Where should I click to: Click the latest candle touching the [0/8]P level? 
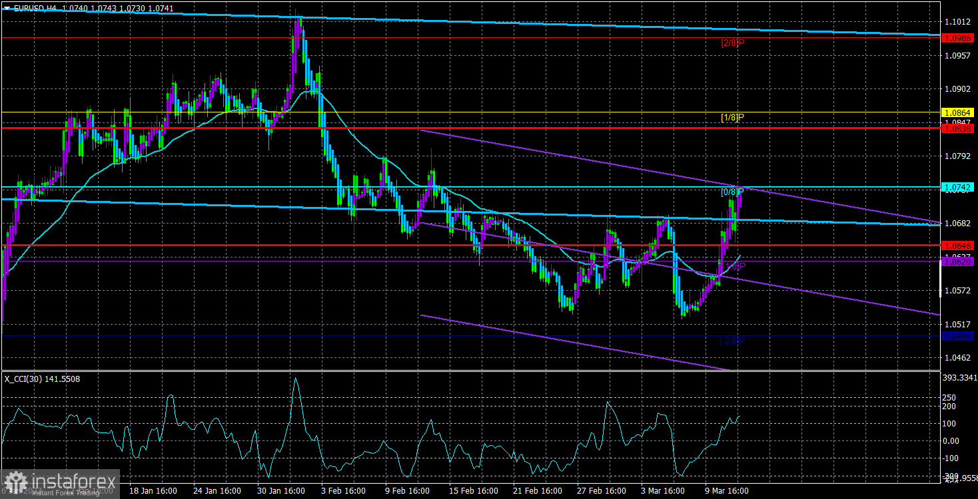coord(739,198)
